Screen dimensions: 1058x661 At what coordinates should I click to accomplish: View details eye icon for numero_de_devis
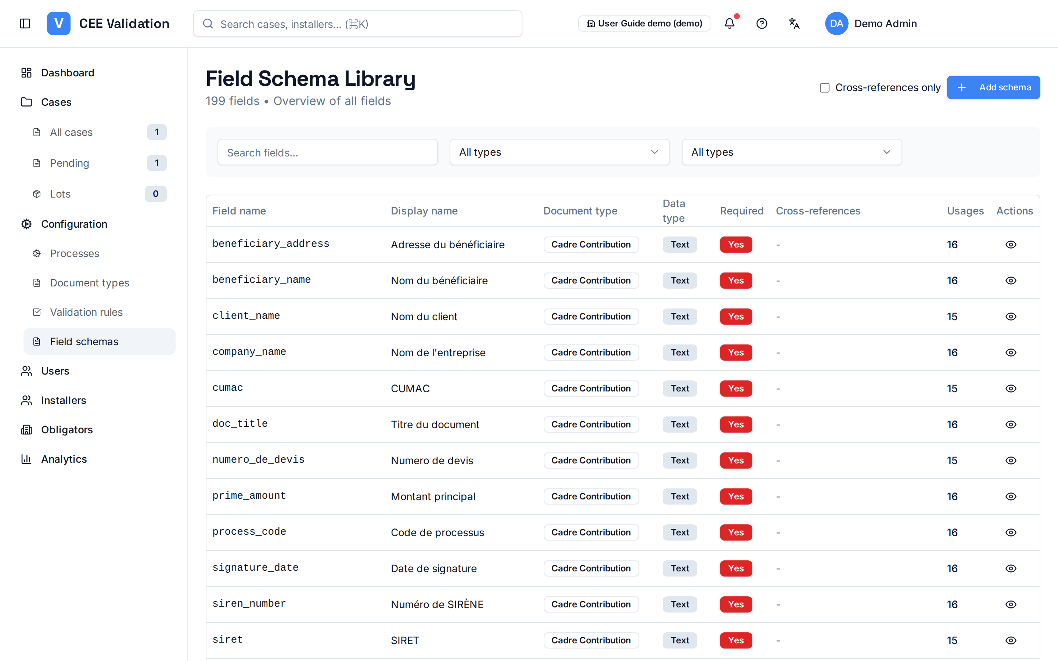pyautogui.click(x=1011, y=460)
